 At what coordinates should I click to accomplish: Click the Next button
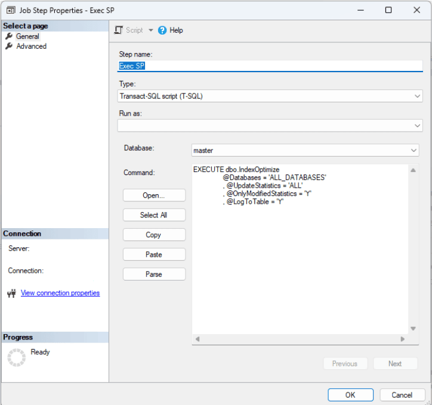pos(395,364)
